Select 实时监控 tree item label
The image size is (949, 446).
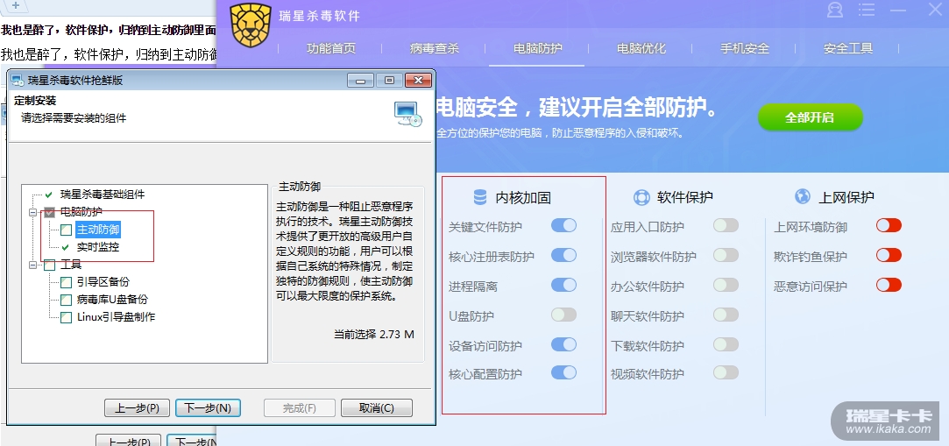click(98, 247)
